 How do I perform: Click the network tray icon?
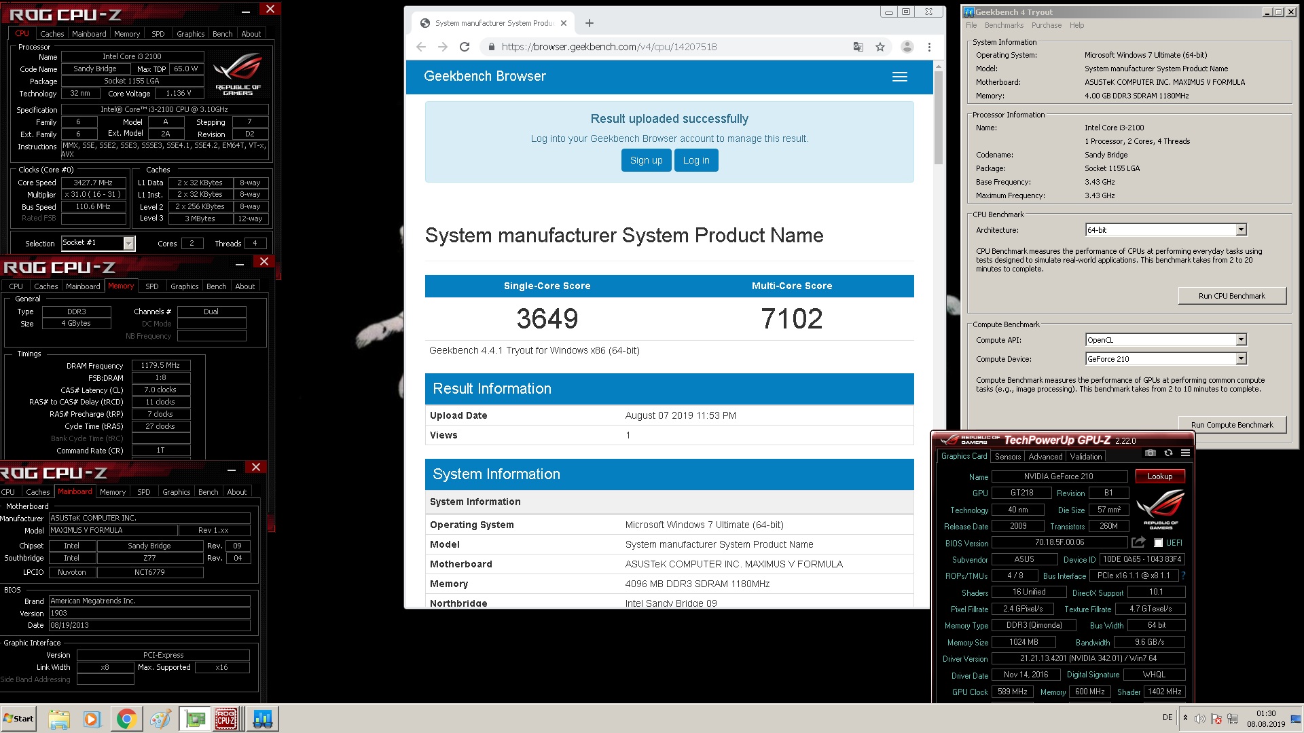pos(1233,718)
